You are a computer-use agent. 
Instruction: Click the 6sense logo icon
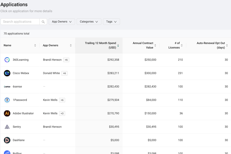pos(7,87)
